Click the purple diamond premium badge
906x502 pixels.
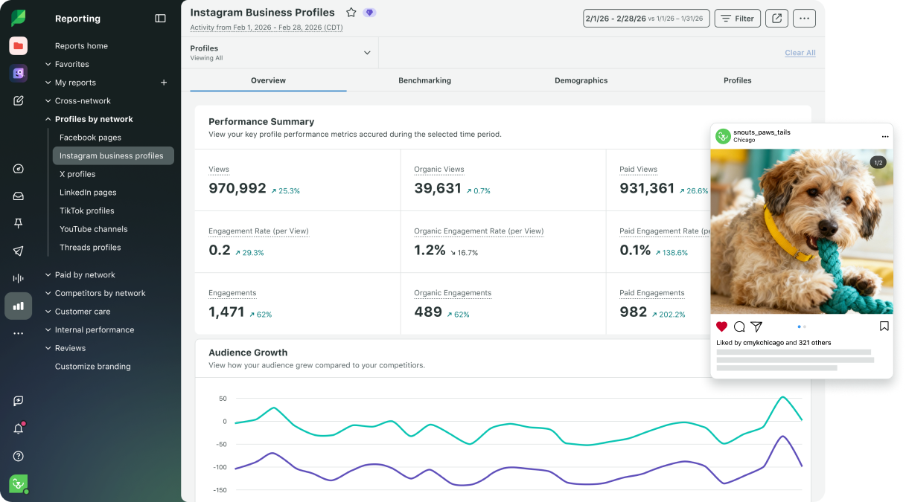tap(369, 13)
